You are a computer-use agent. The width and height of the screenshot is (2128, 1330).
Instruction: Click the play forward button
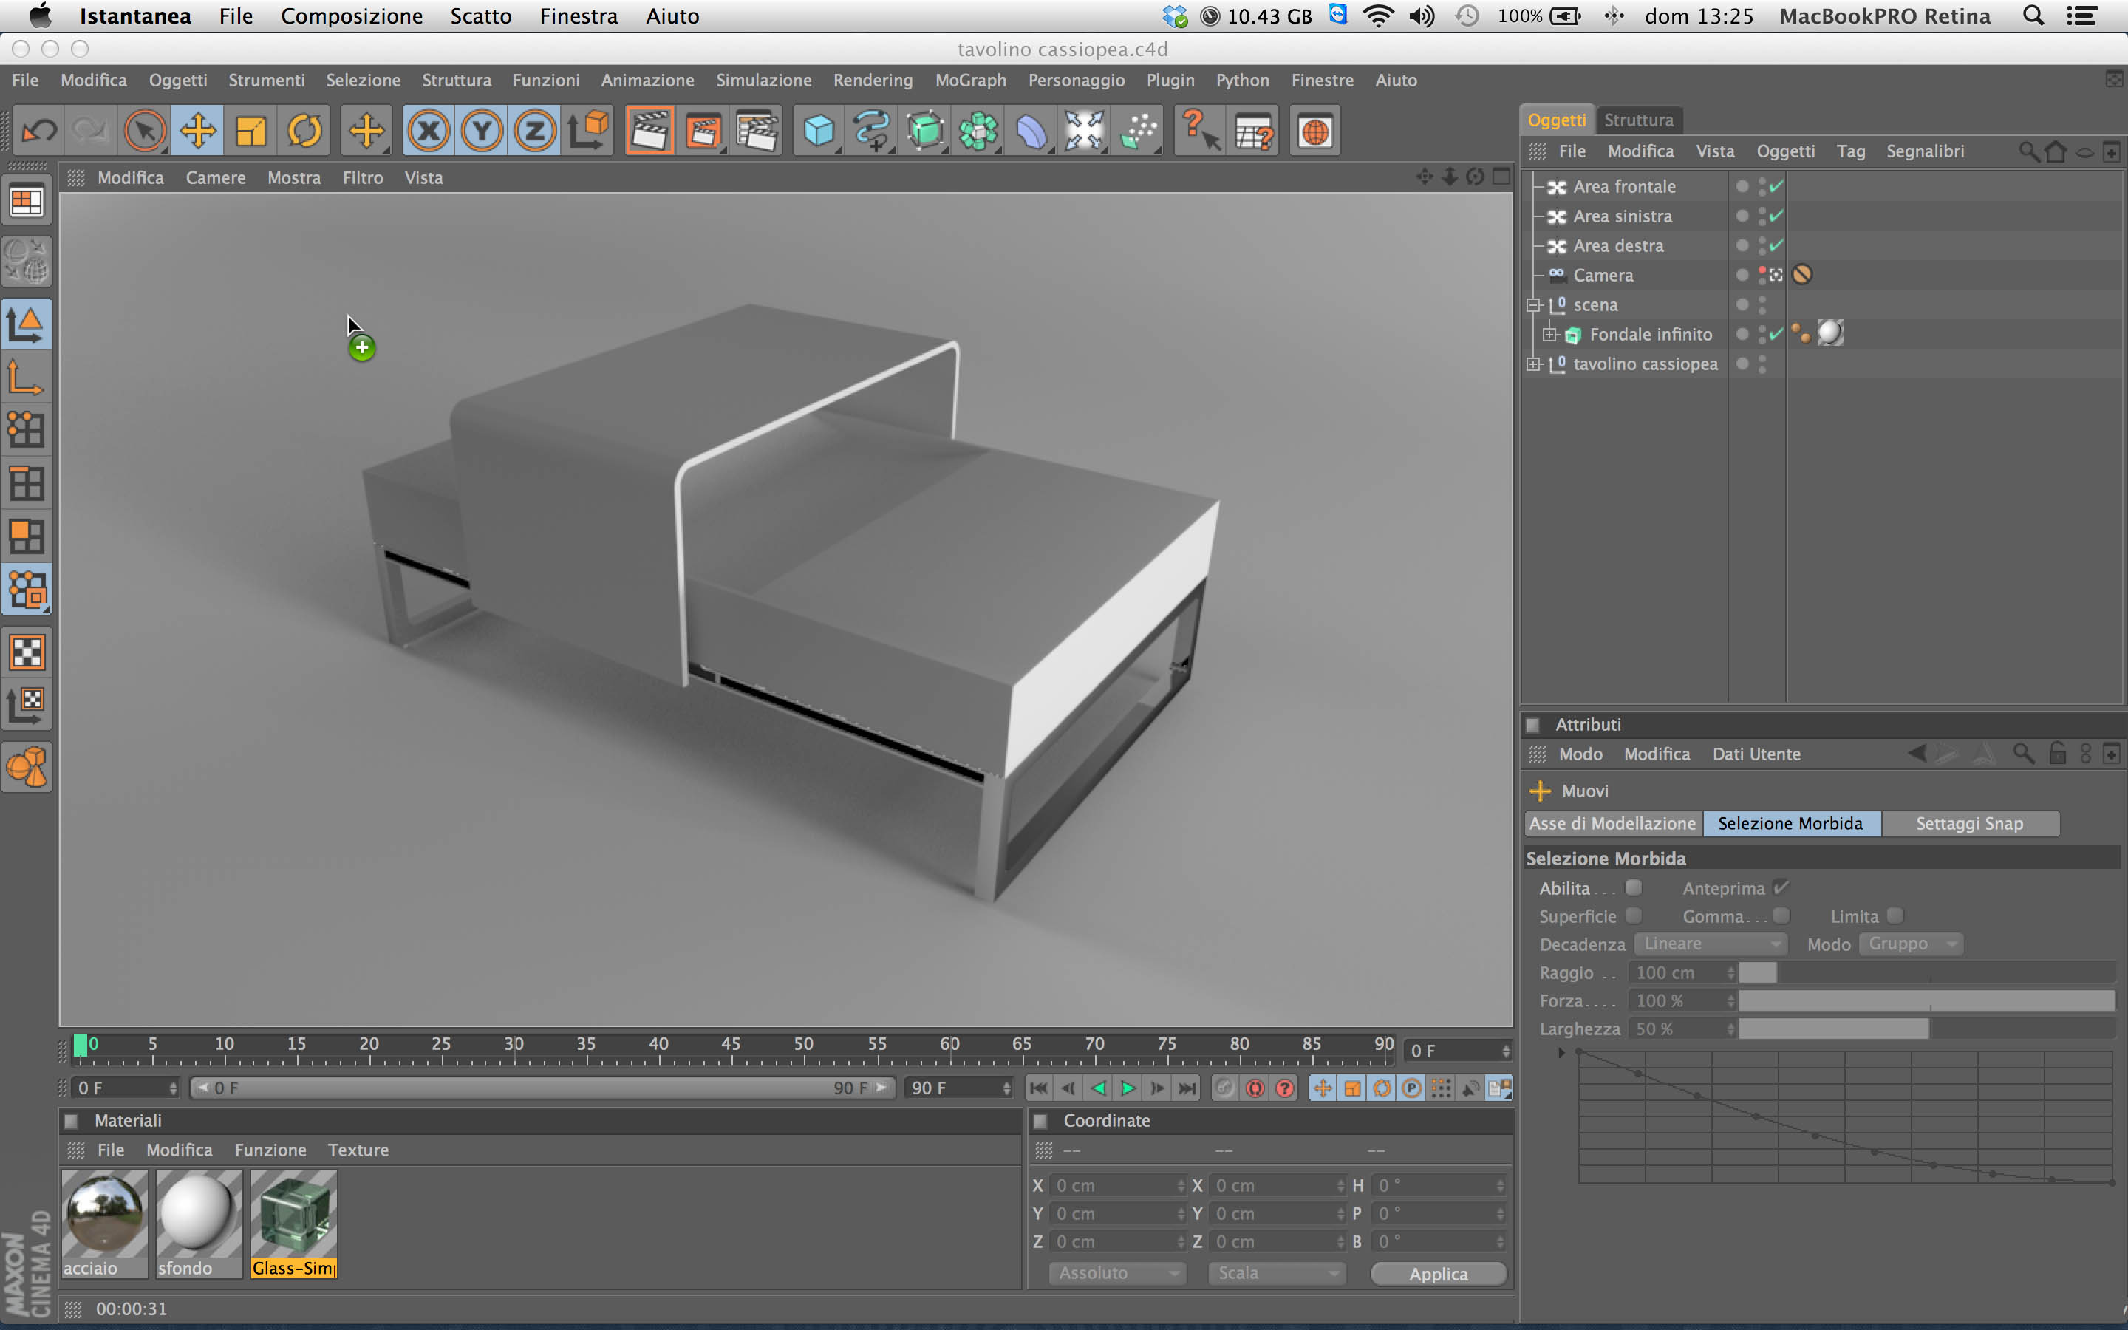(1128, 1088)
